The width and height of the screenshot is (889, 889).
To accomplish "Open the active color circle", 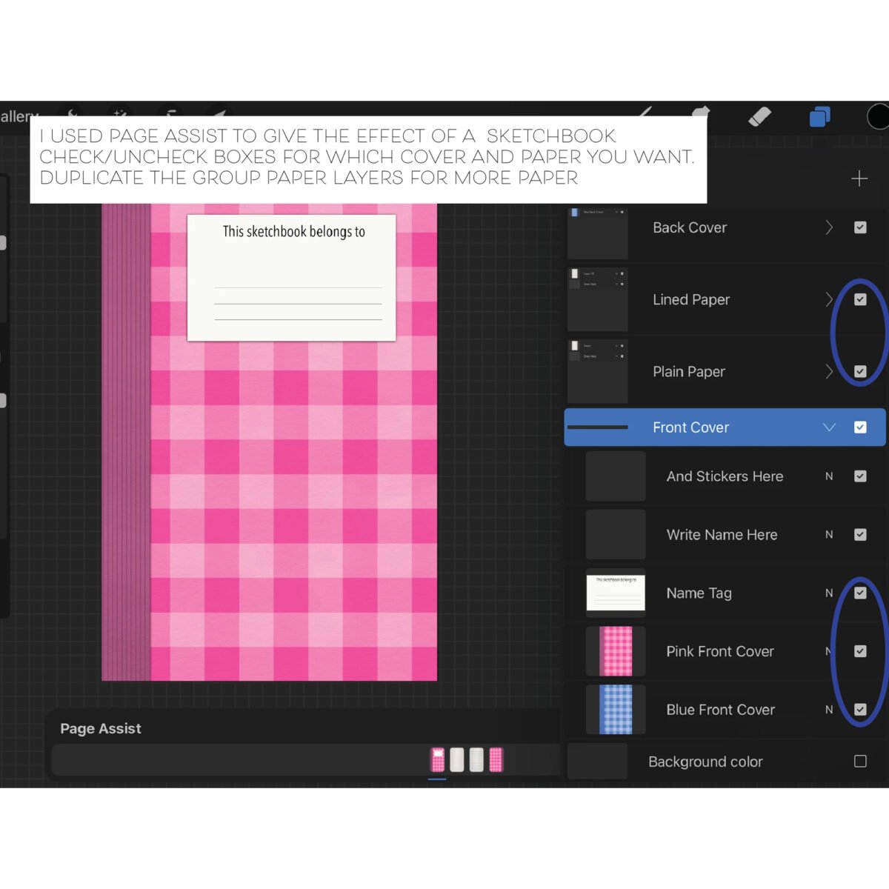I will (x=879, y=116).
